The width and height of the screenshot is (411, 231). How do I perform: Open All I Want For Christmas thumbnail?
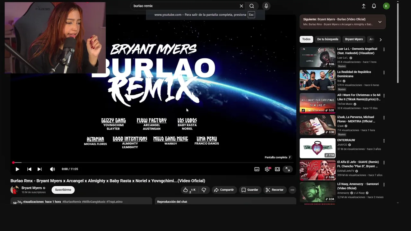coord(318,103)
